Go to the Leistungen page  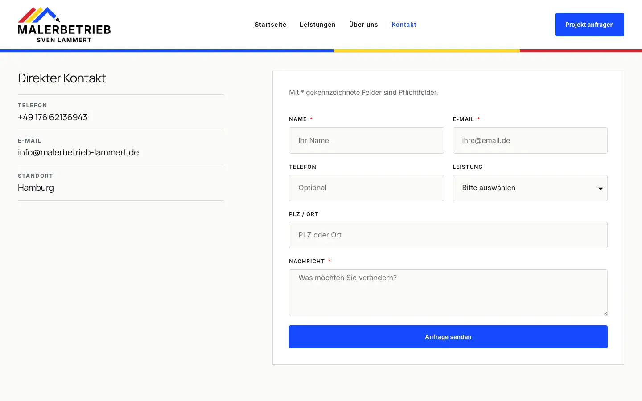coord(318,25)
